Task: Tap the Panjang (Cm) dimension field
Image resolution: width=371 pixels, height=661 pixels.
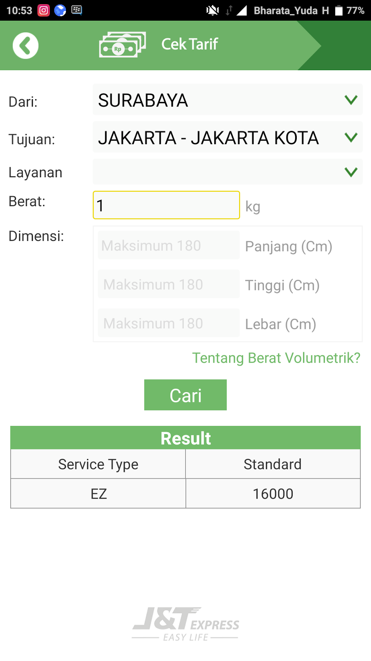Action: [169, 245]
